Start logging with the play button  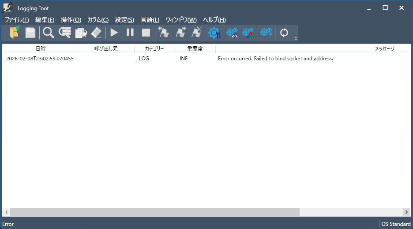tap(114, 33)
